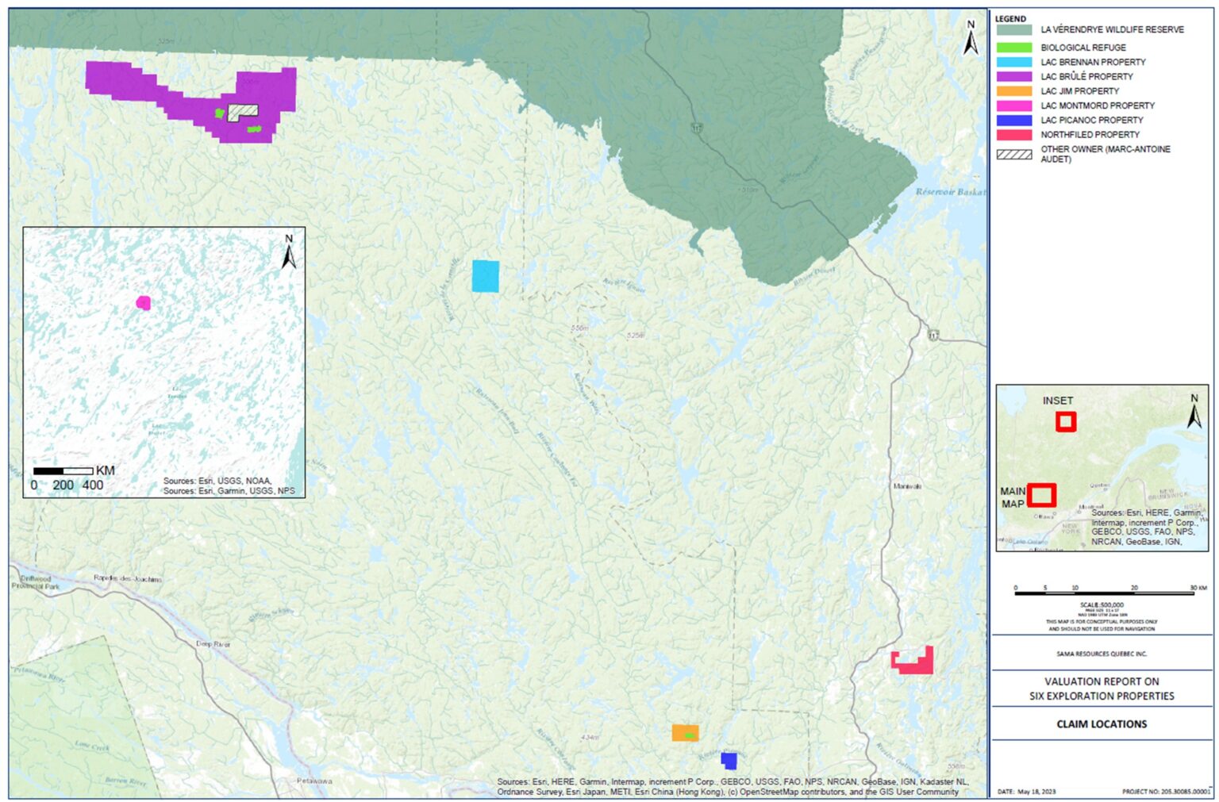
Task: Click the 'LAC PICANOC PROPERTY' legend label
Action: click(x=1092, y=121)
